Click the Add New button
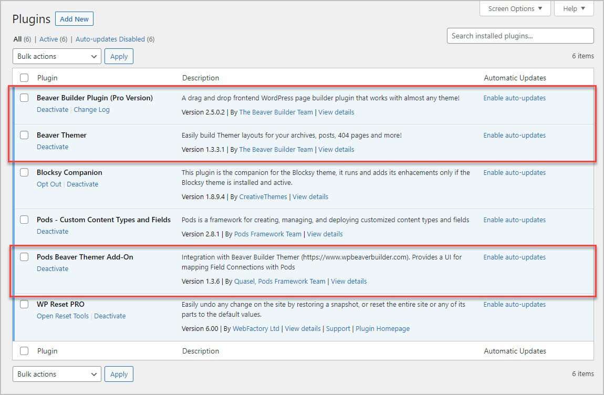 point(74,18)
